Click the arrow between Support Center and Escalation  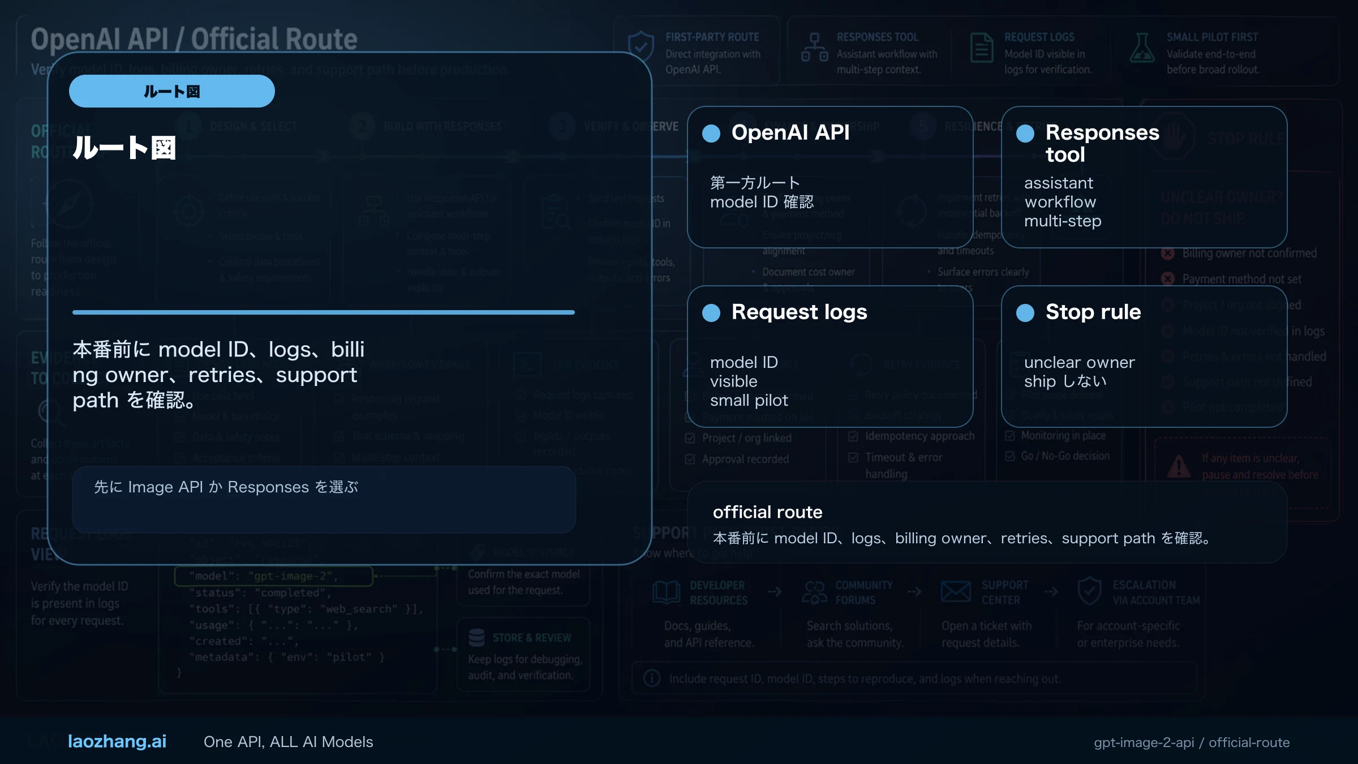tap(1051, 592)
